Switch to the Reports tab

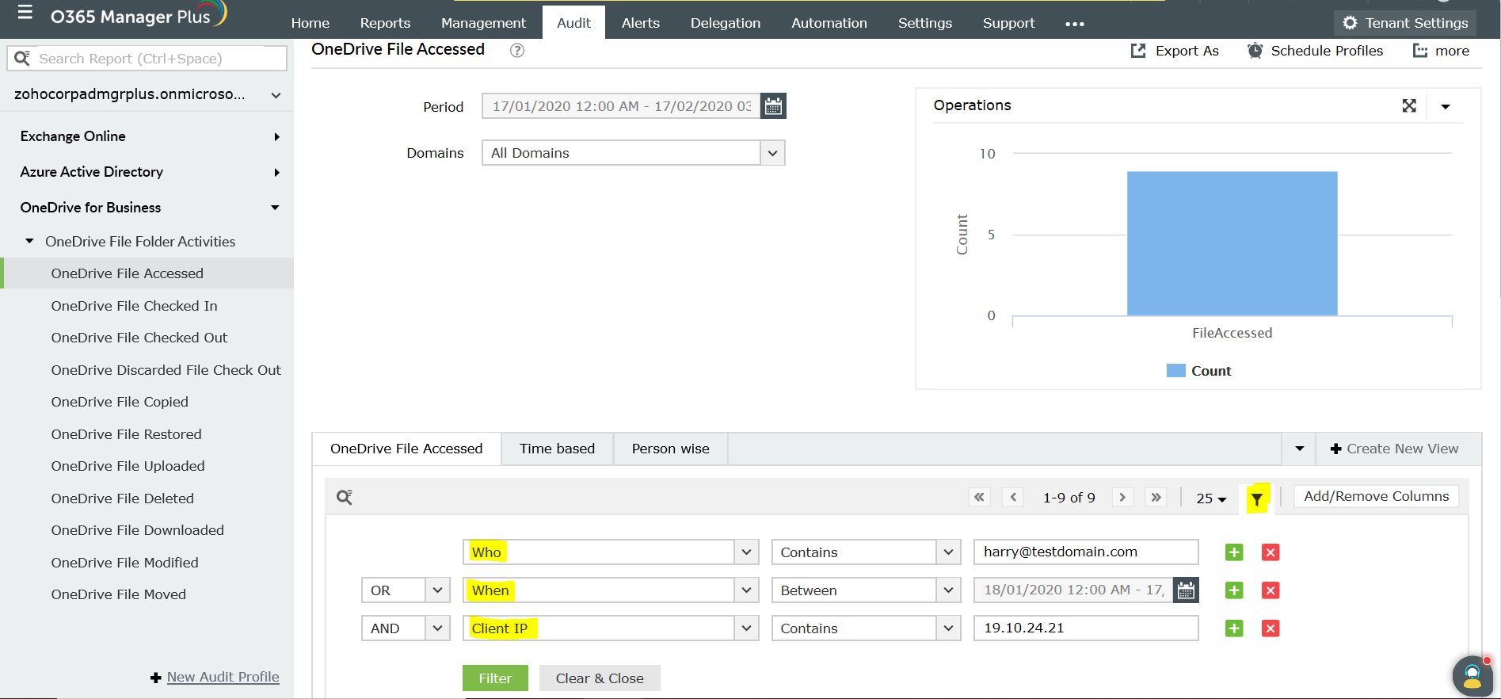point(385,23)
